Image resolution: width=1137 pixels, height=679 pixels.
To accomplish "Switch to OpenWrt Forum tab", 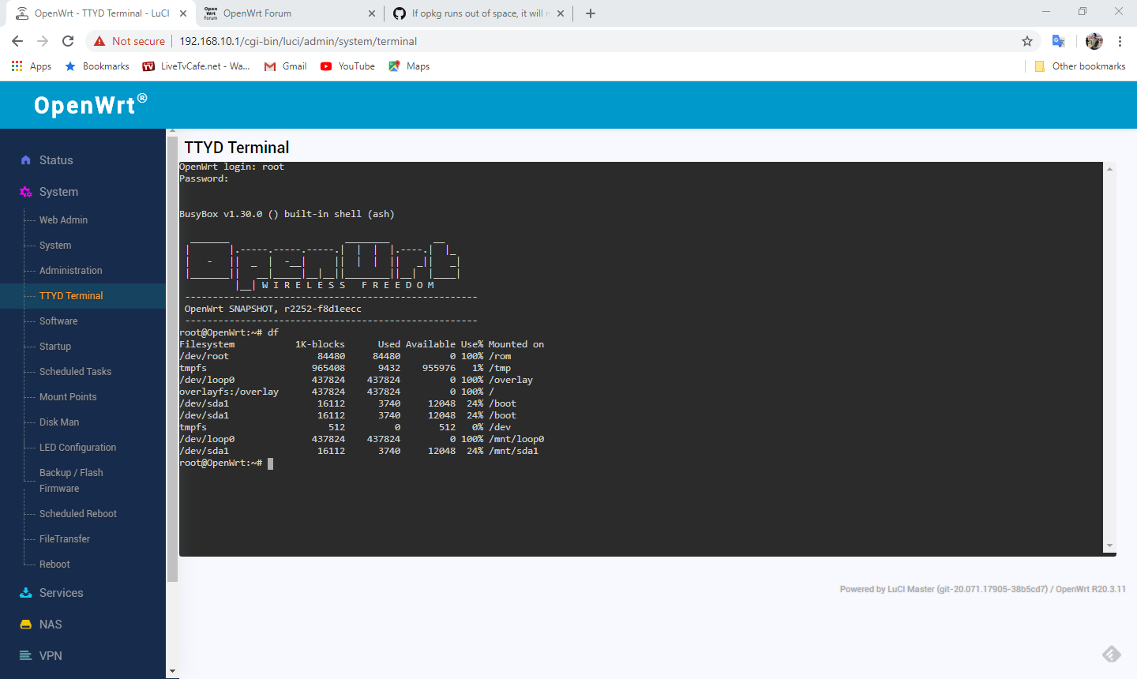I will (291, 13).
